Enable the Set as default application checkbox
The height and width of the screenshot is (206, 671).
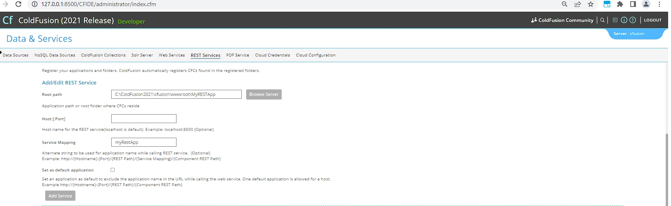click(113, 170)
